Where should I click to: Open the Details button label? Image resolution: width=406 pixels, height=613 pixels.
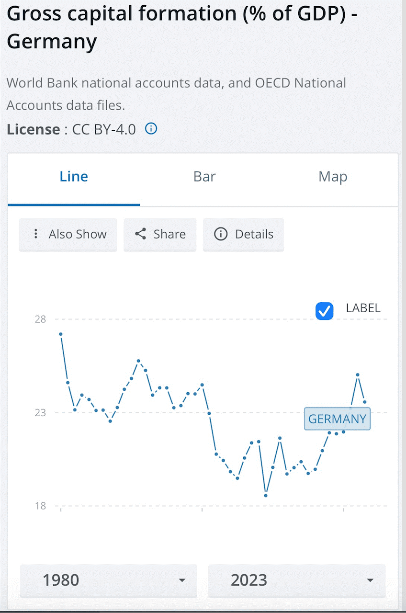(x=254, y=234)
